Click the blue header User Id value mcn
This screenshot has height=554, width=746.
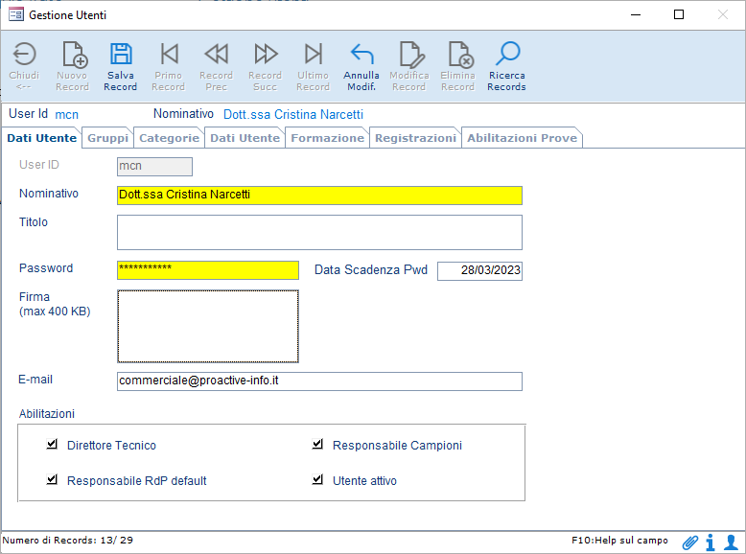tap(66, 115)
